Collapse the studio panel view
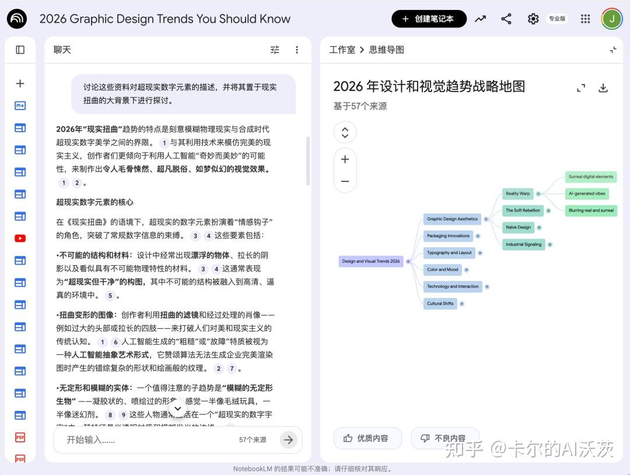 [x=613, y=50]
